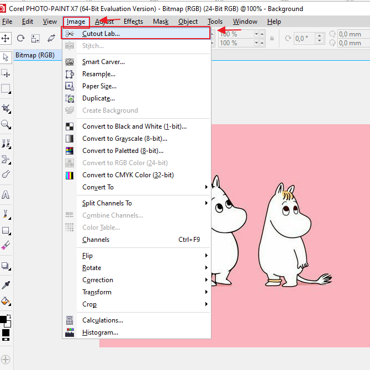
Task: Select the Eraser tool
Action: (6, 246)
